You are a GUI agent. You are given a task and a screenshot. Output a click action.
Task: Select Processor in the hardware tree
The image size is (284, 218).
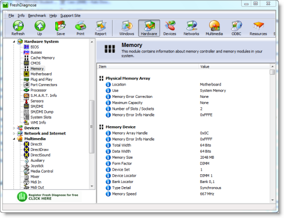[x=38, y=90]
